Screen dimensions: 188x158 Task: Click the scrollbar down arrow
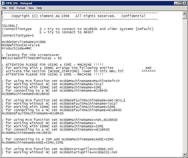(185, 155)
